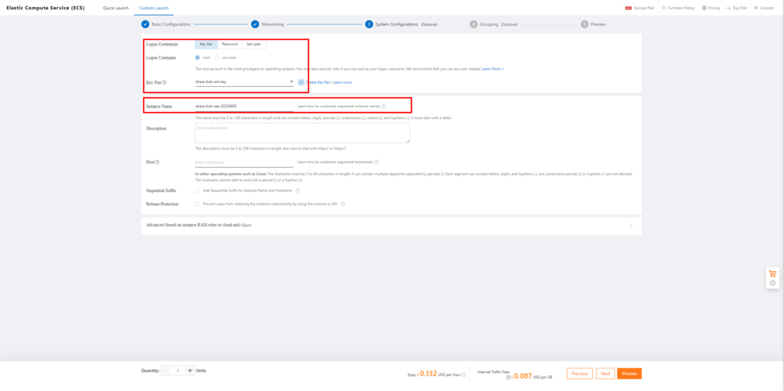
Task: Open help for Key Pair label
Action: (165, 82)
